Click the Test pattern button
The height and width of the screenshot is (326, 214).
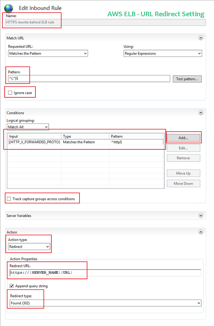click(x=187, y=79)
